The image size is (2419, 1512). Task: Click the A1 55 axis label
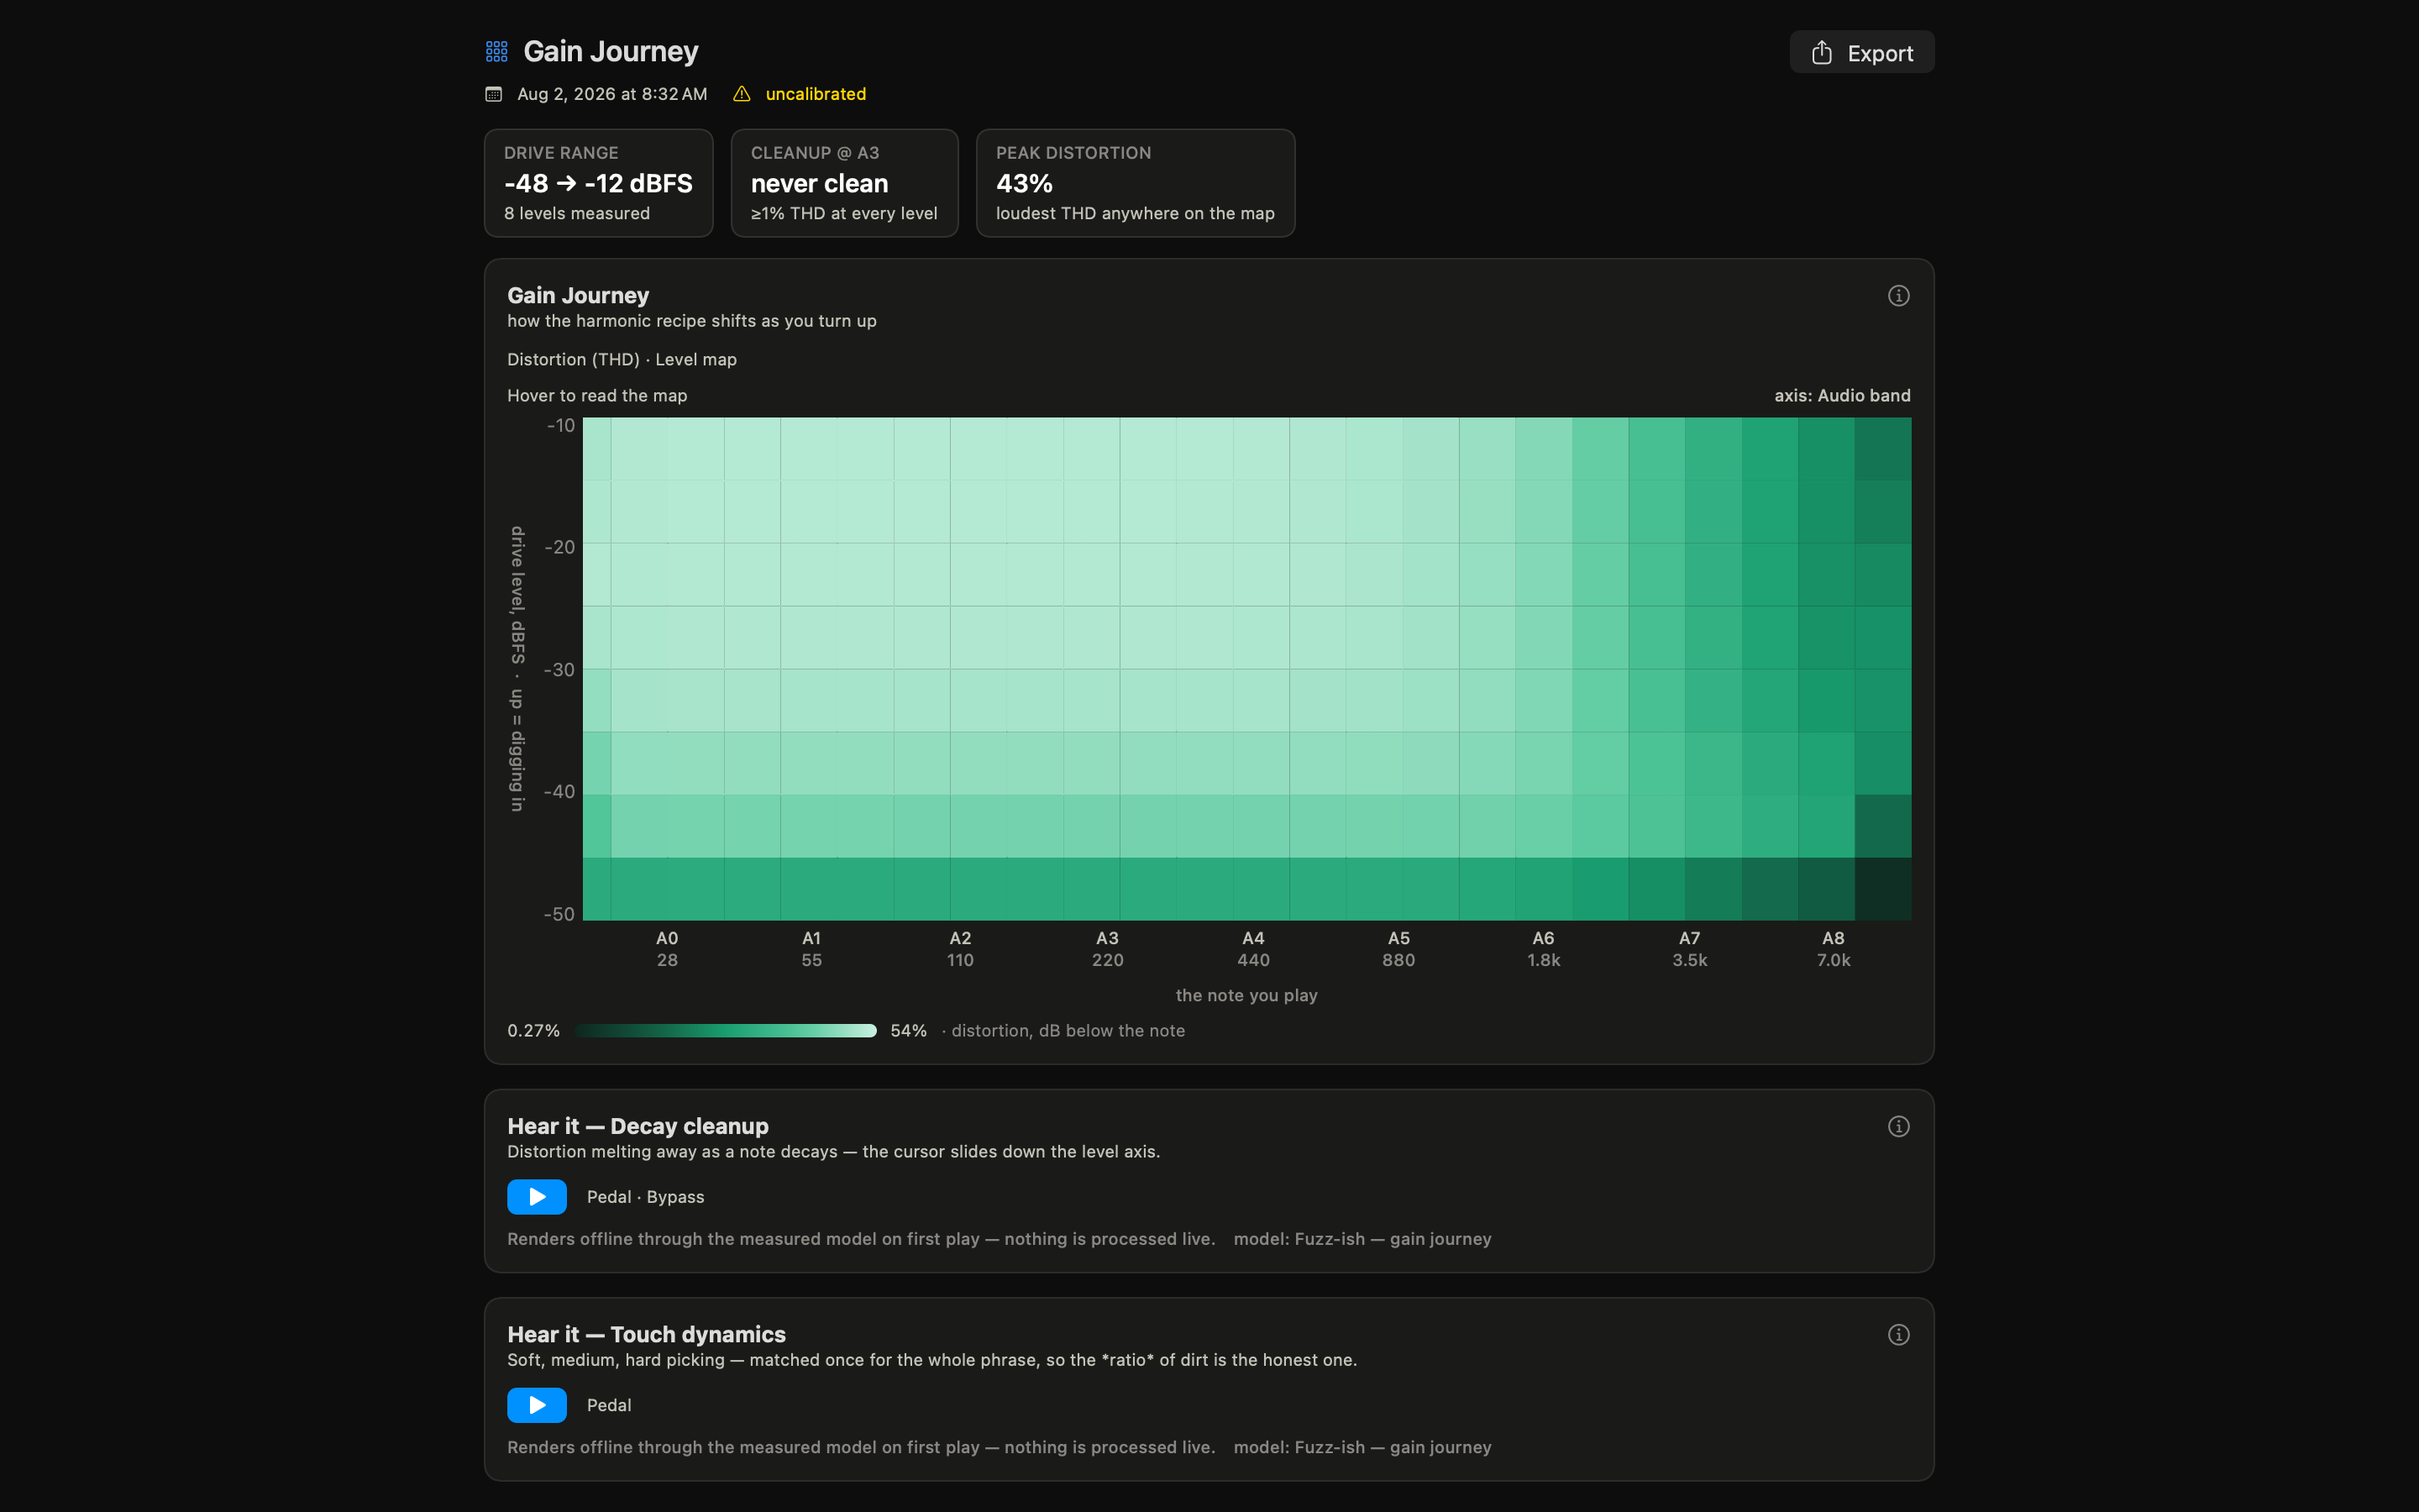click(x=811, y=949)
